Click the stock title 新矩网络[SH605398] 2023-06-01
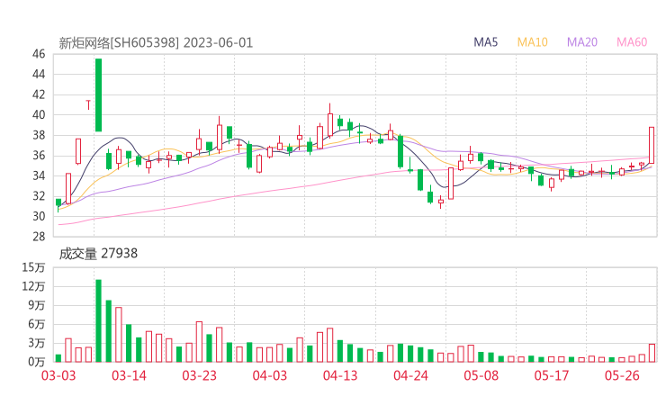The width and height of the screenshot is (666, 396). (x=156, y=43)
